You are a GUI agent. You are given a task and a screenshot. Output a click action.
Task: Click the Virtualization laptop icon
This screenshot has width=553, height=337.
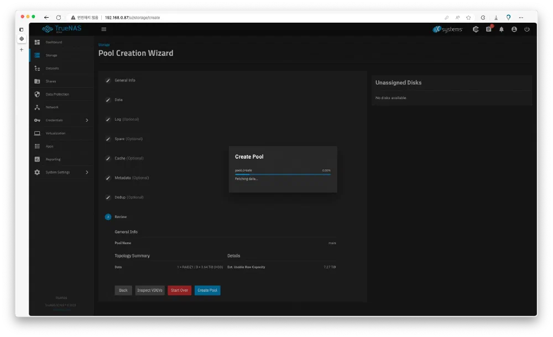coord(37,133)
